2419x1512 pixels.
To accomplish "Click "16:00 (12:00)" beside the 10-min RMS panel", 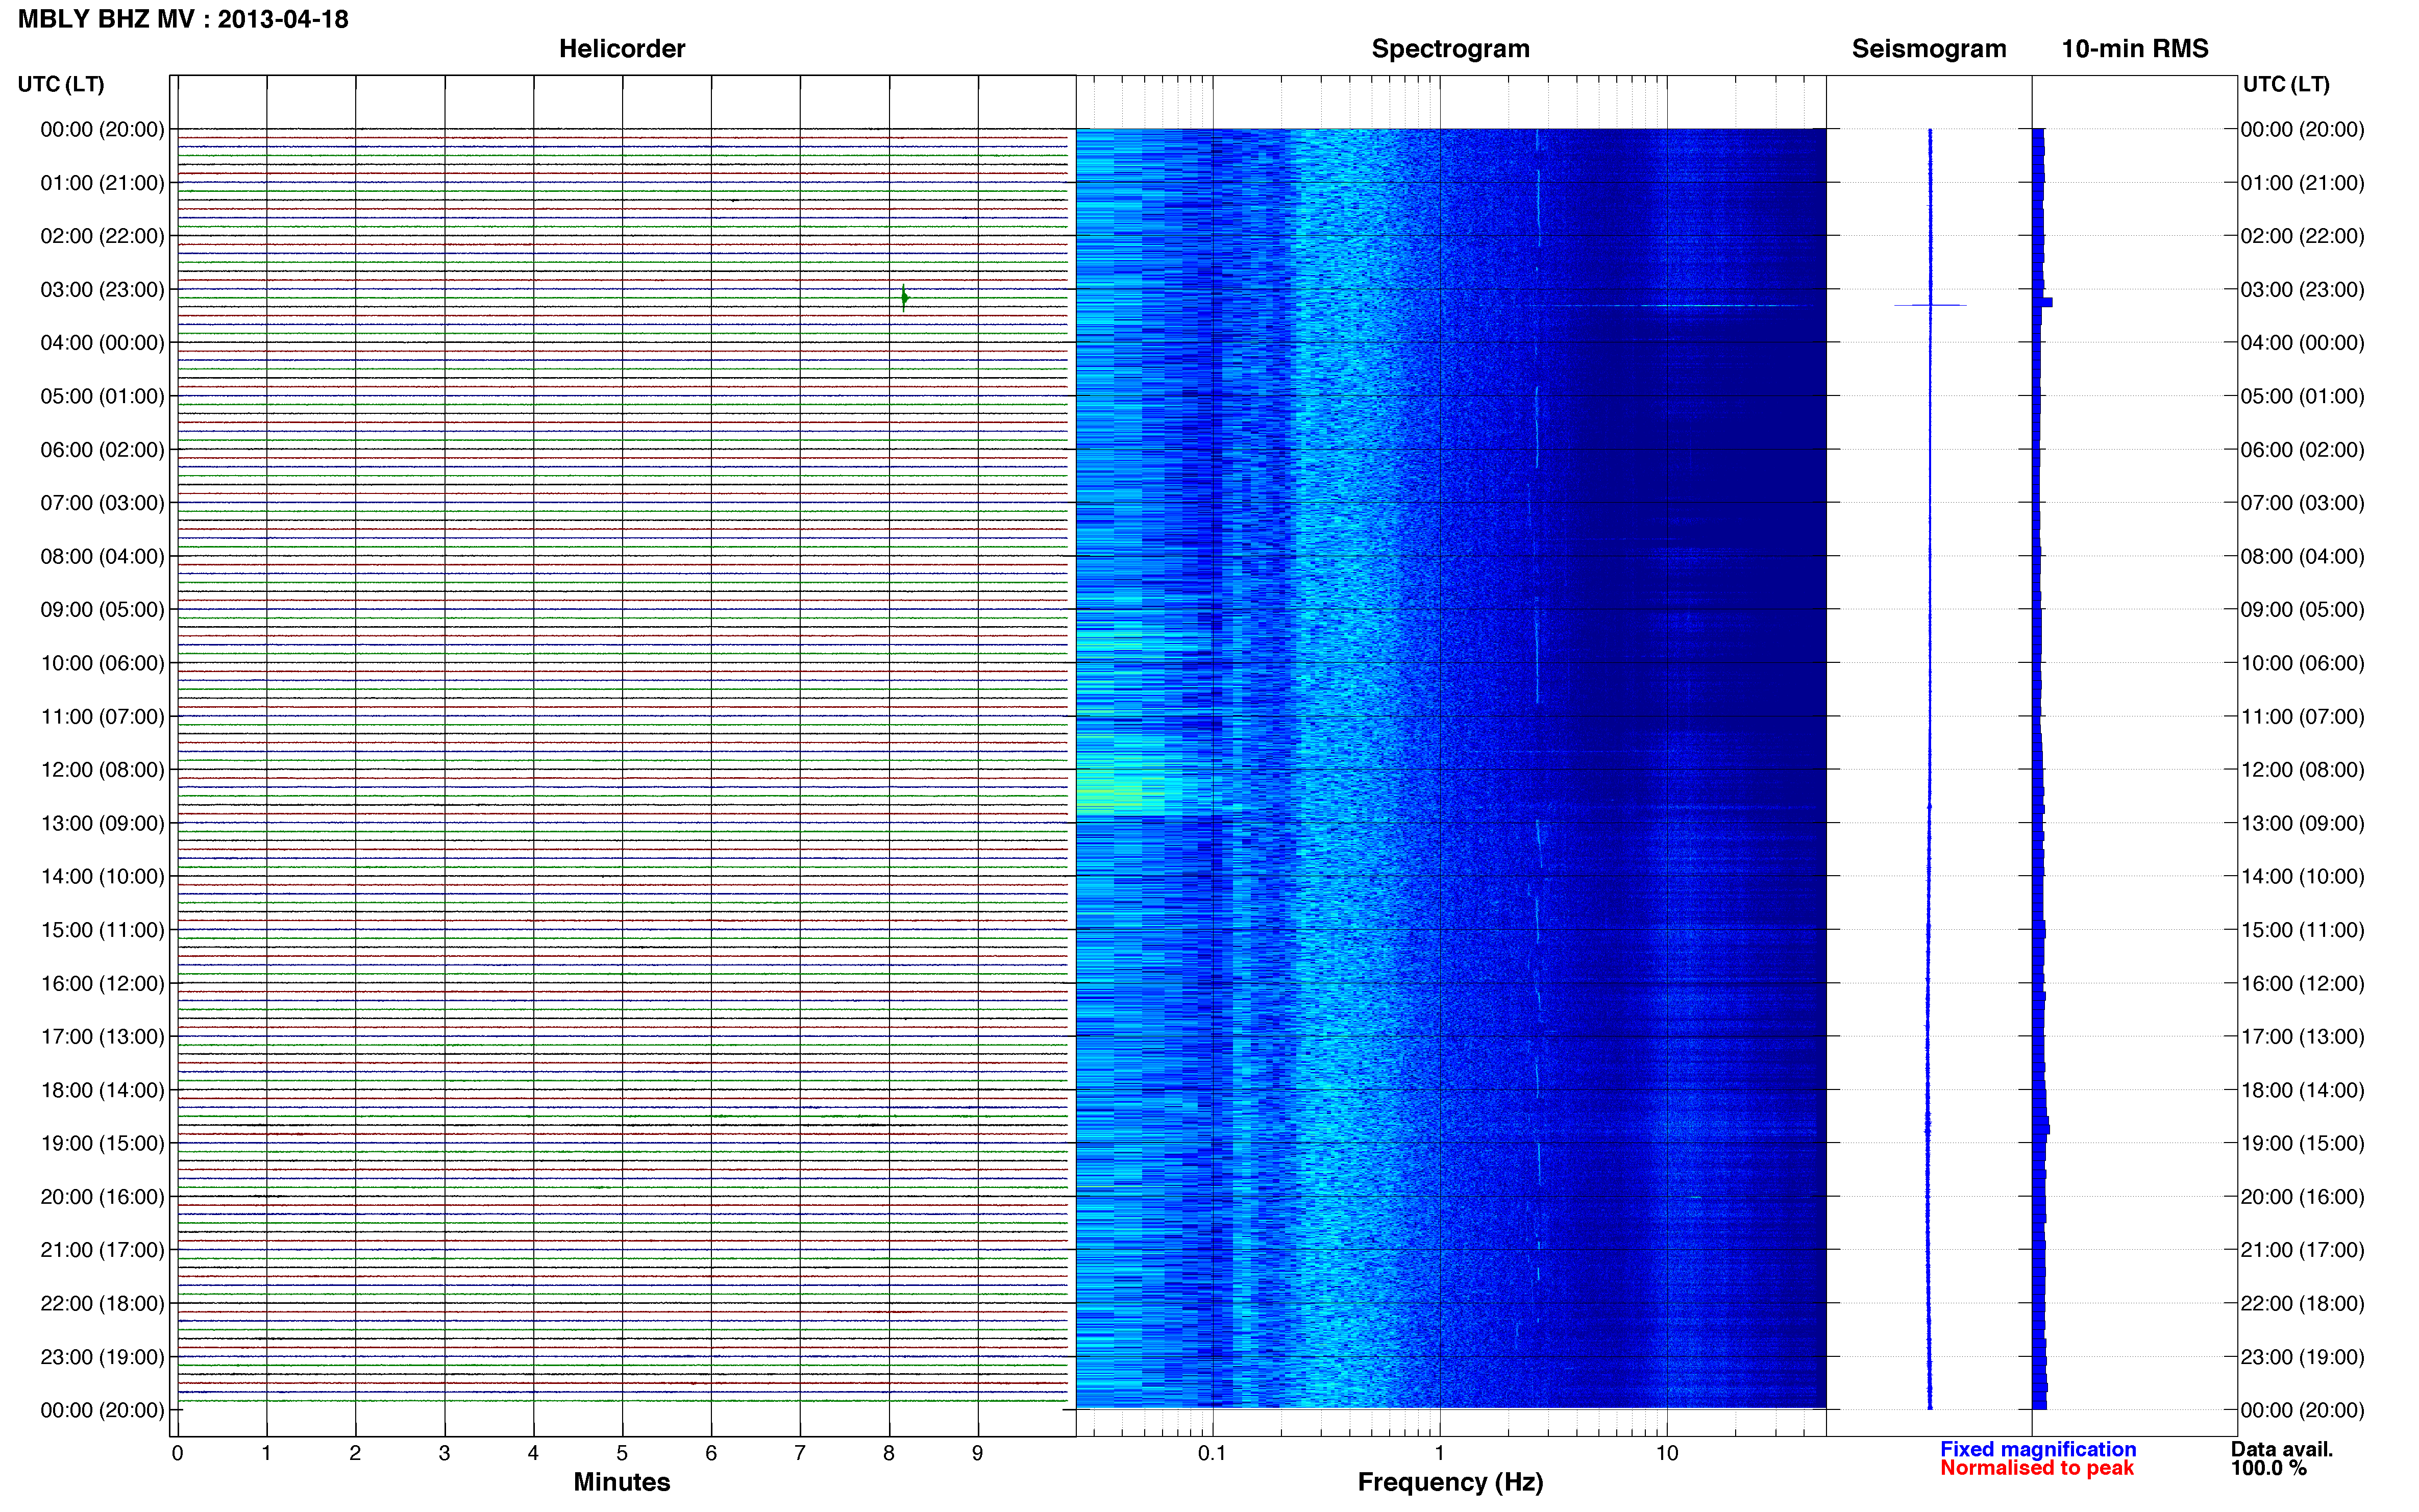I will (2303, 984).
